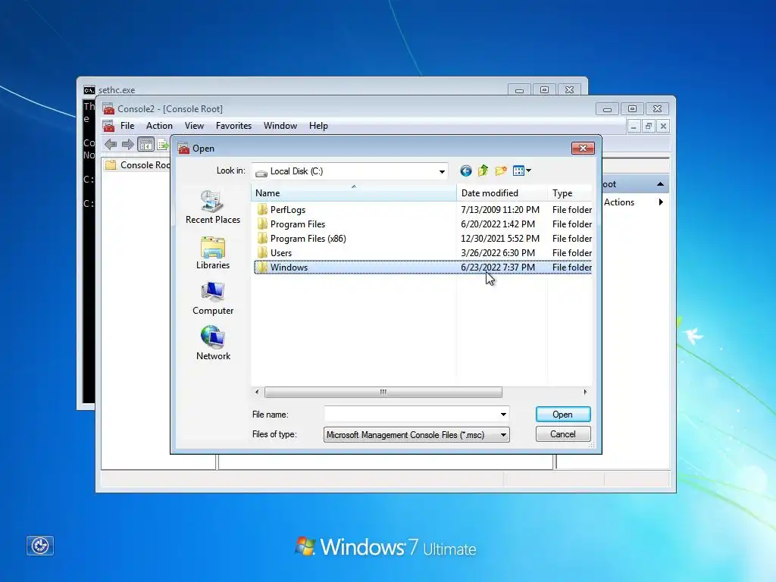The image size is (776, 582).
Task: Restore the inner Console Root child window
Action: coord(649,127)
